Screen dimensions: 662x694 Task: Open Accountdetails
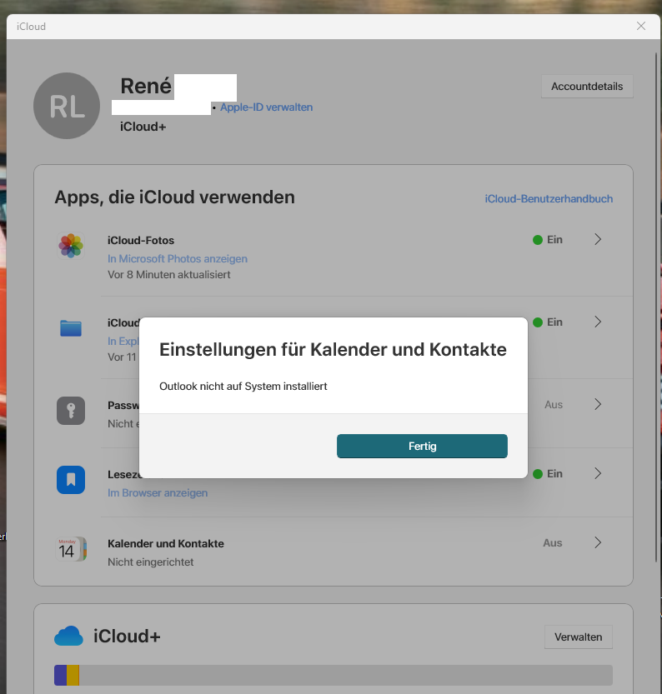pos(587,87)
